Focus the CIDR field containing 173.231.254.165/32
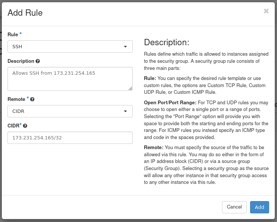The height and width of the screenshot is (222, 277). [70, 138]
